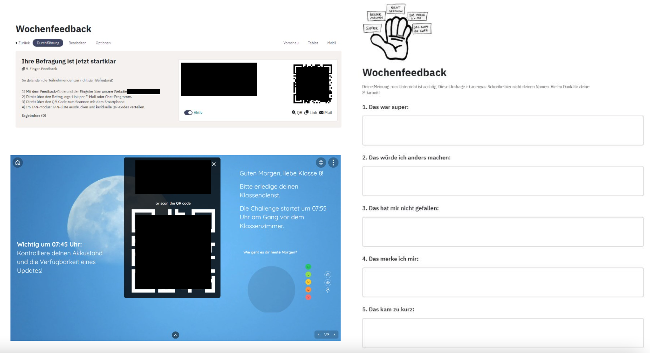Close the QR code popup
Image resolution: width=650 pixels, height=353 pixels.
pos(214,164)
